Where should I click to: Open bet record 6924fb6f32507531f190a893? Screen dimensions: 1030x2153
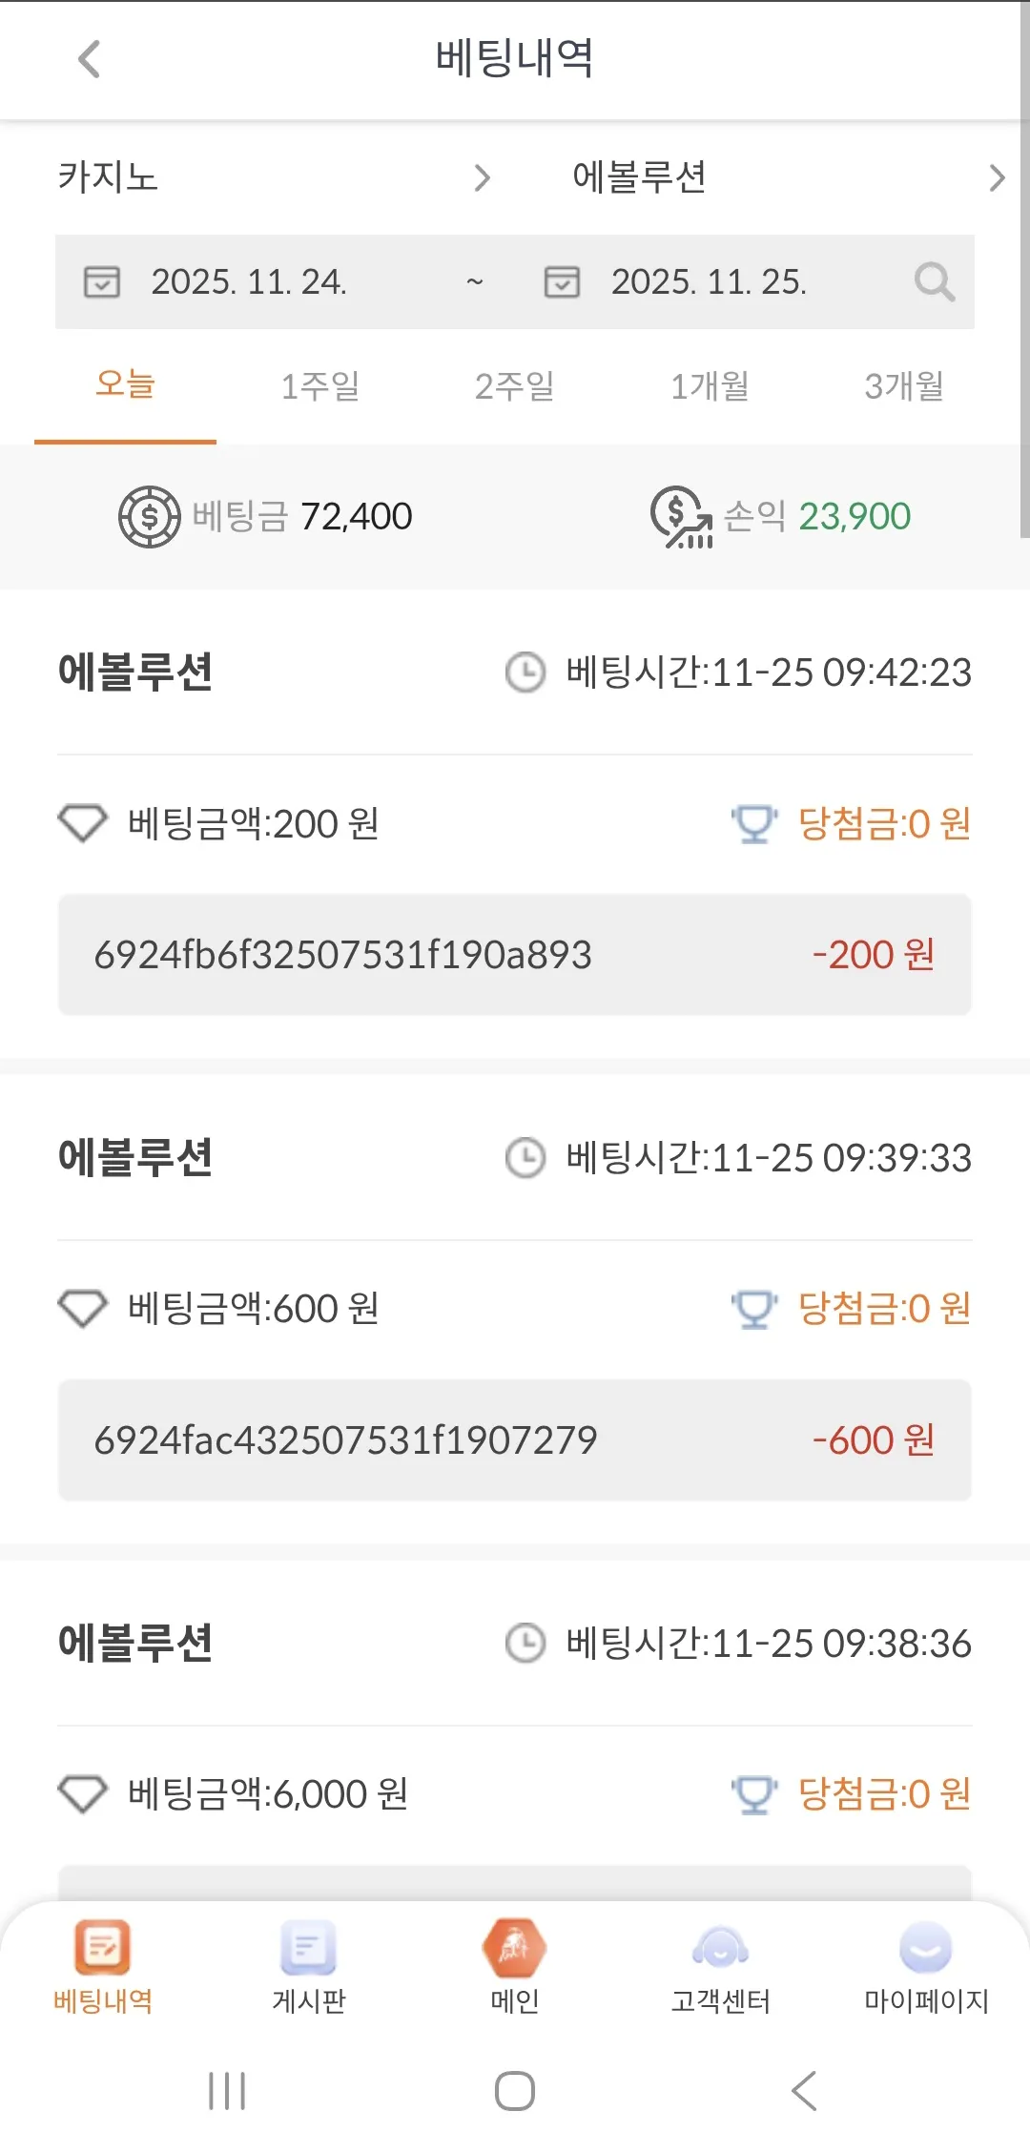pos(515,955)
